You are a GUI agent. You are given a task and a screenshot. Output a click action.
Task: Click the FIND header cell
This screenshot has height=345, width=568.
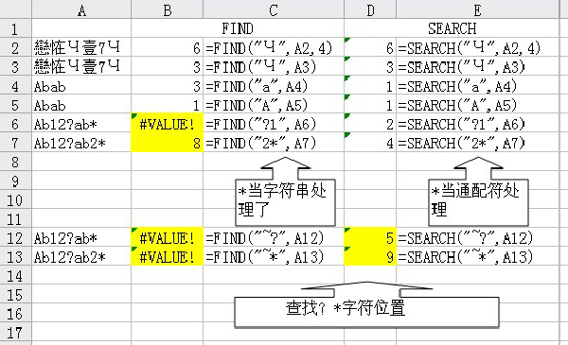point(238,28)
